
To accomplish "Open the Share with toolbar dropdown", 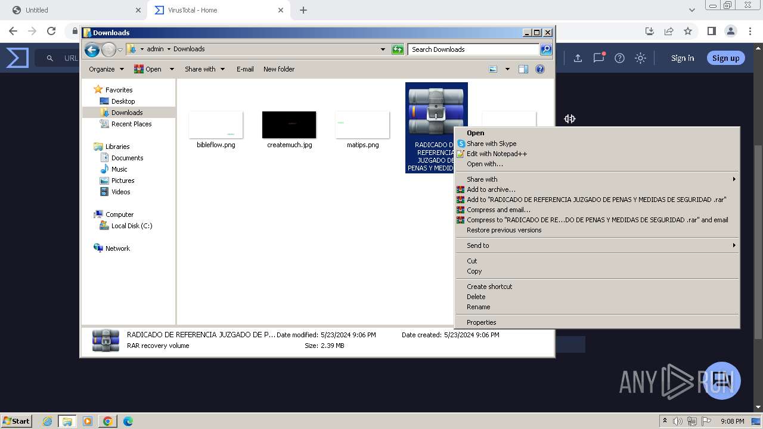I will click(204, 69).
